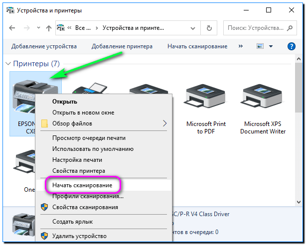This screenshot has height=245, width=306.
Task: Choose Удалить устройство in context menu
Action: [79, 236]
